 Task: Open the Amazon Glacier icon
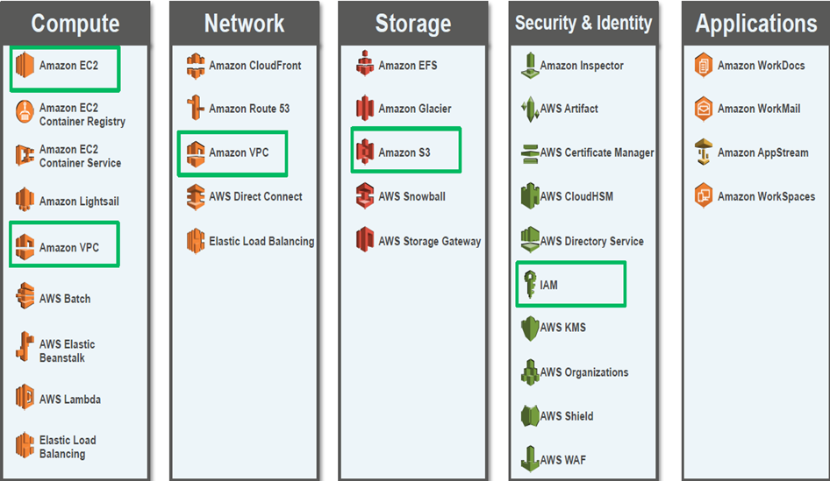[365, 109]
